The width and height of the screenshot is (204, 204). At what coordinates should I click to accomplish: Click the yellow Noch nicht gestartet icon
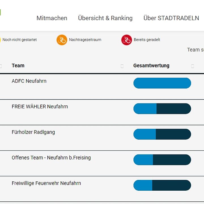(0, 40)
